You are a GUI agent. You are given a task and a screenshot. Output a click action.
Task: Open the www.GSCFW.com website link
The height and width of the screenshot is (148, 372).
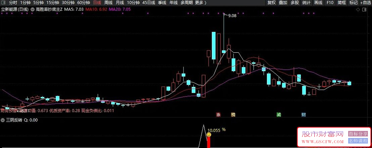(x=323, y=142)
